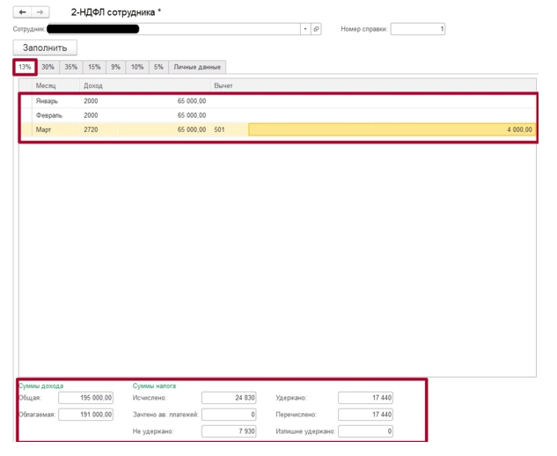Select 65 000,00 amount in Февраль row
Viewport: 557px width, 456px height.
coord(165,115)
